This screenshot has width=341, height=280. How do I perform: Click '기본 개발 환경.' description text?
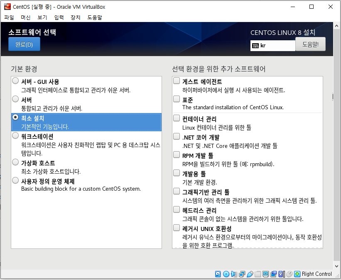(x=200, y=182)
